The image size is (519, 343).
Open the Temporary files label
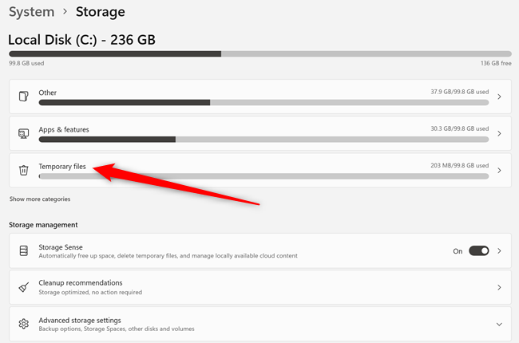pyautogui.click(x=62, y=166)
